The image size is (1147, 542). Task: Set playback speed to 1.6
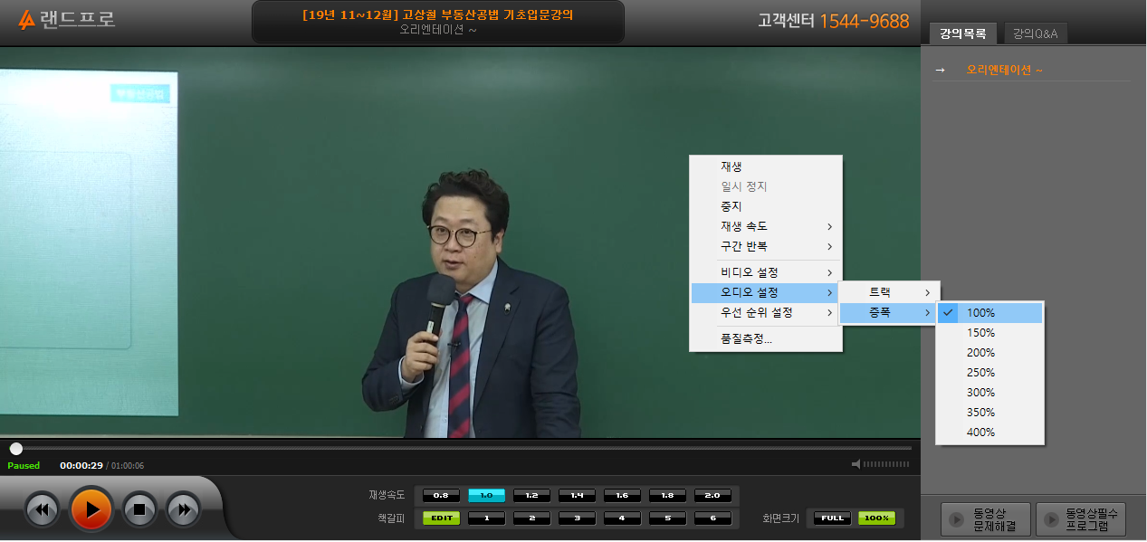622,496
